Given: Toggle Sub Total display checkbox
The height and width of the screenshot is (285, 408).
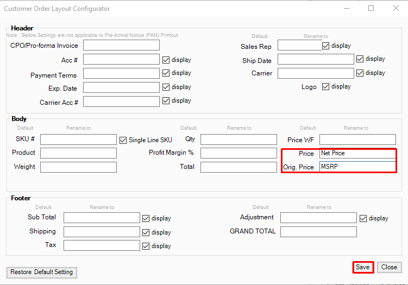Looking at the screenshot, I should click(x=146, y=218).
